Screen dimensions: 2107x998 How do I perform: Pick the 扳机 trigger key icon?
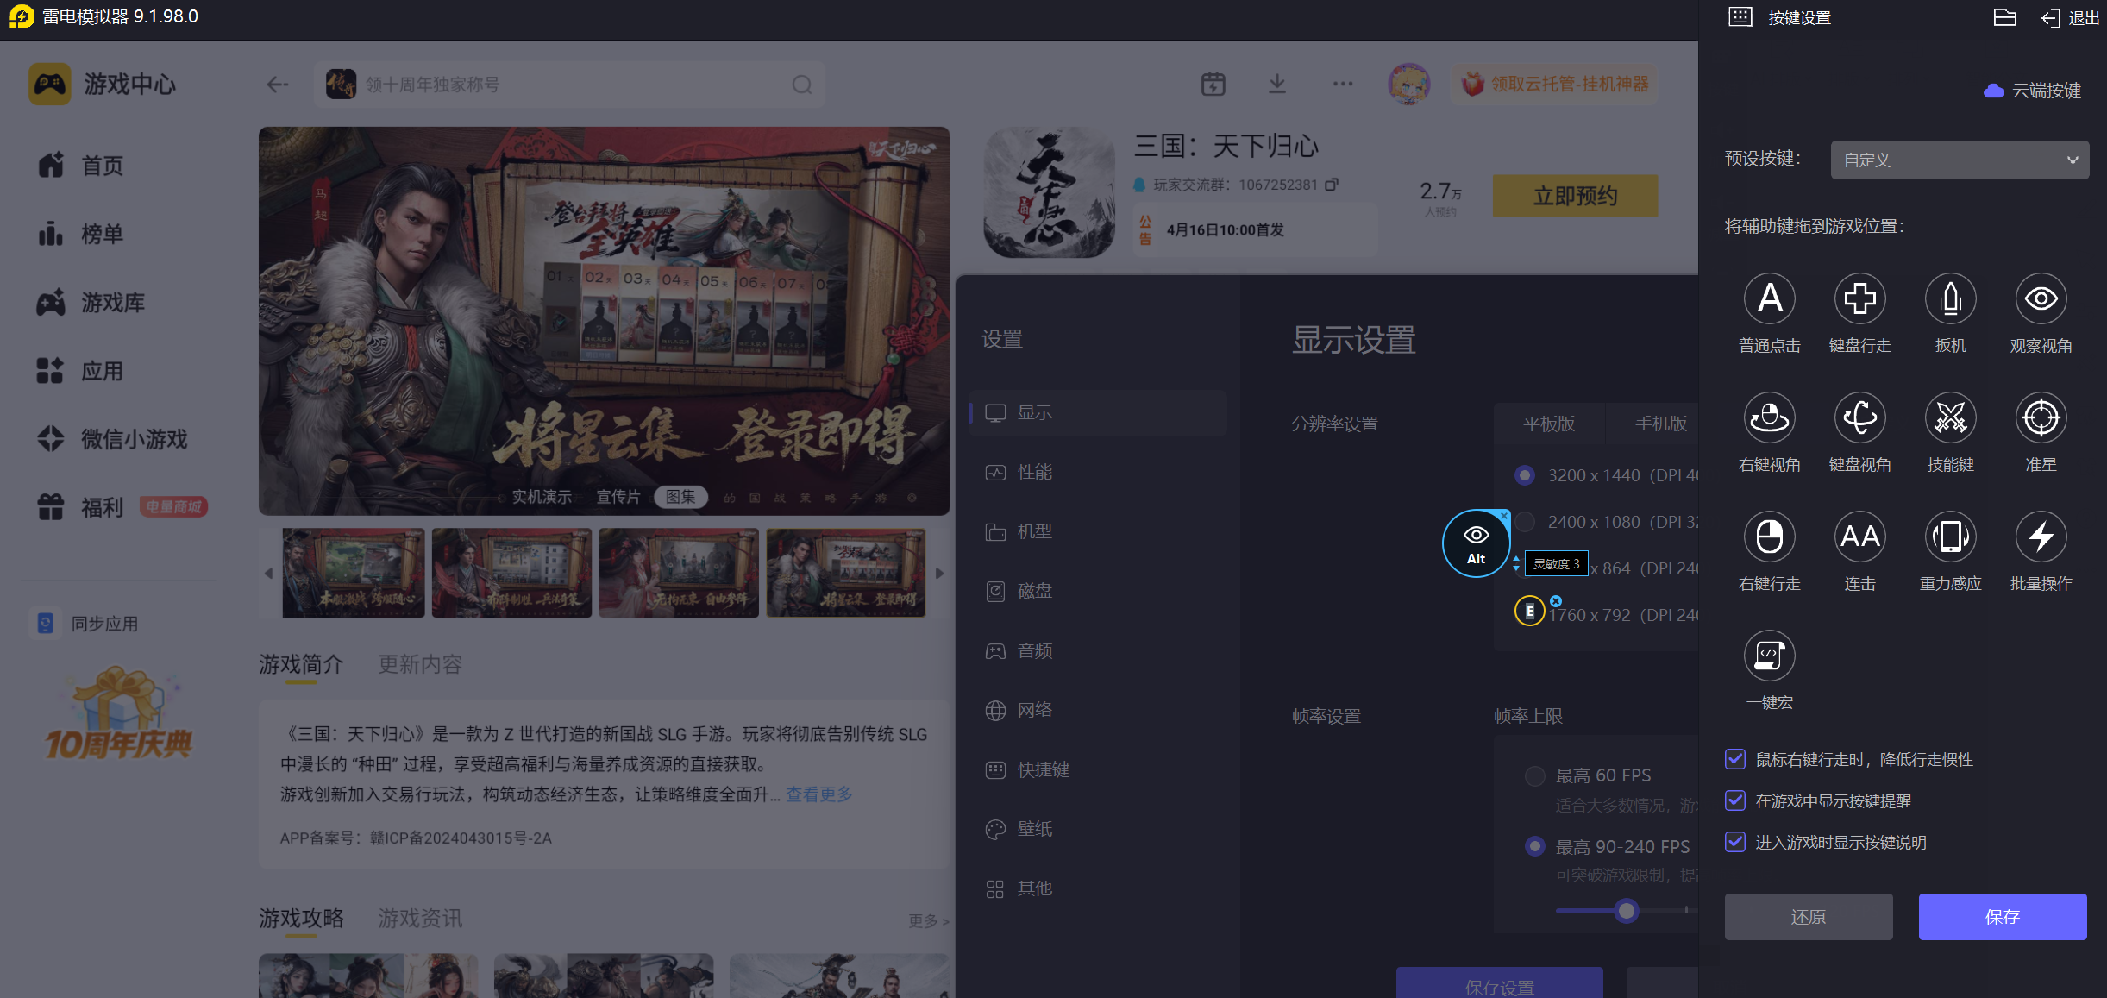pos(1950,299)
